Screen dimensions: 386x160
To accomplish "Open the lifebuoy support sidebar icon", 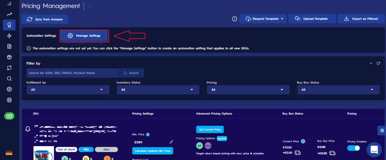I will click(x=9, y=100).
